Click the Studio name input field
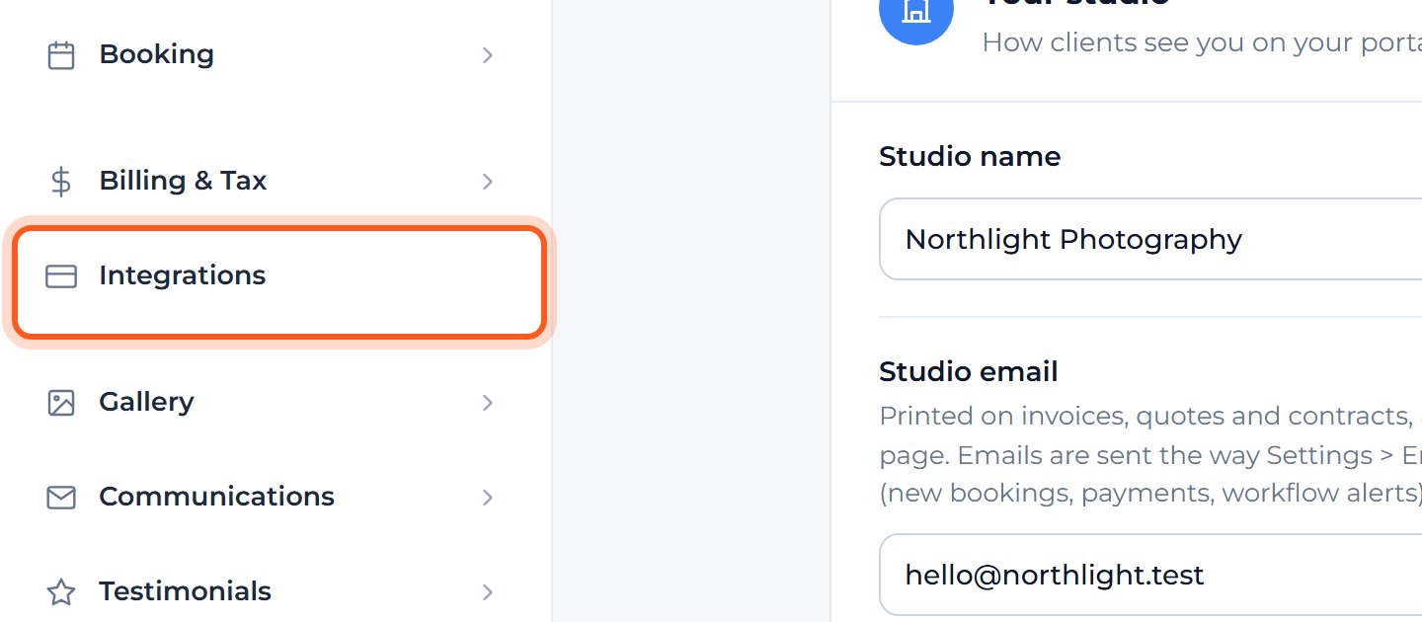The height and width of the screenshot is (622, 1422). click(x=1150, y=239)
